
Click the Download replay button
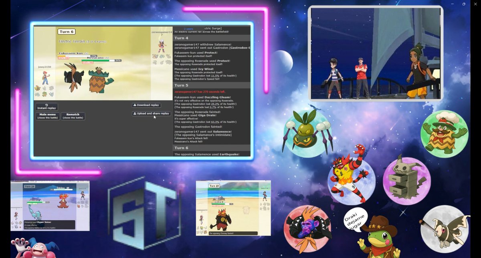tap(146, 105)
